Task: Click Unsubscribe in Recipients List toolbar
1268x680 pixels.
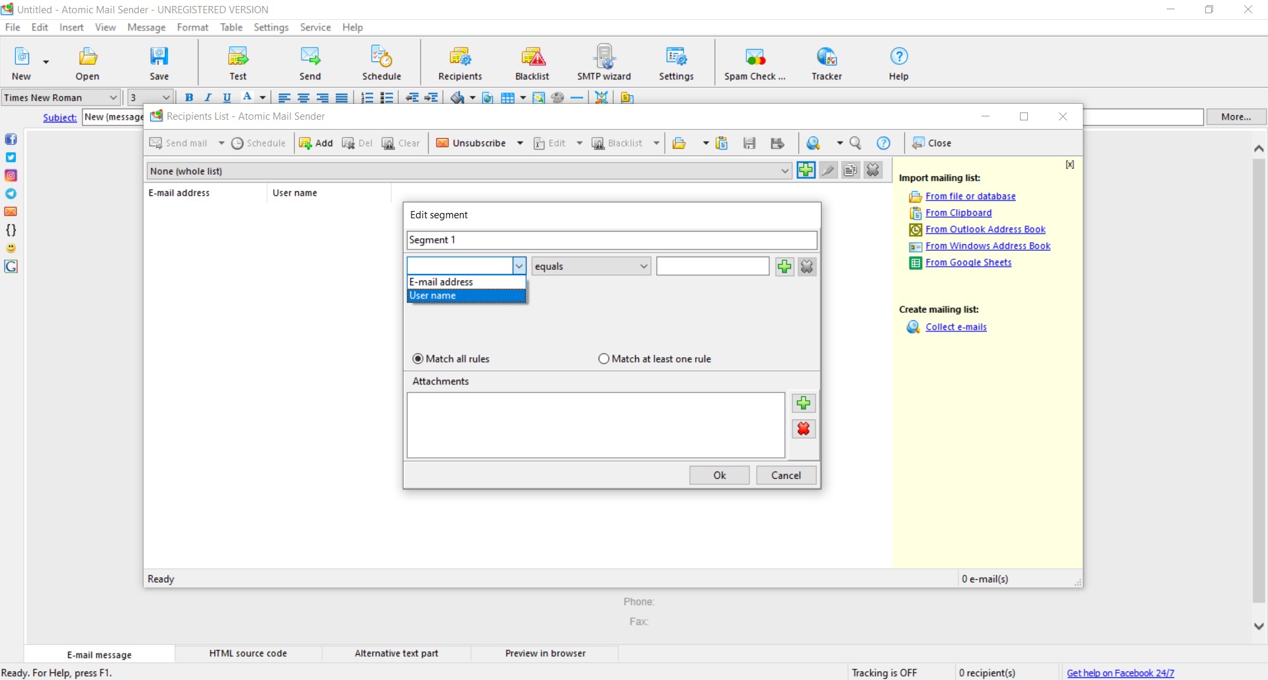Action: [x=471, y=143]
